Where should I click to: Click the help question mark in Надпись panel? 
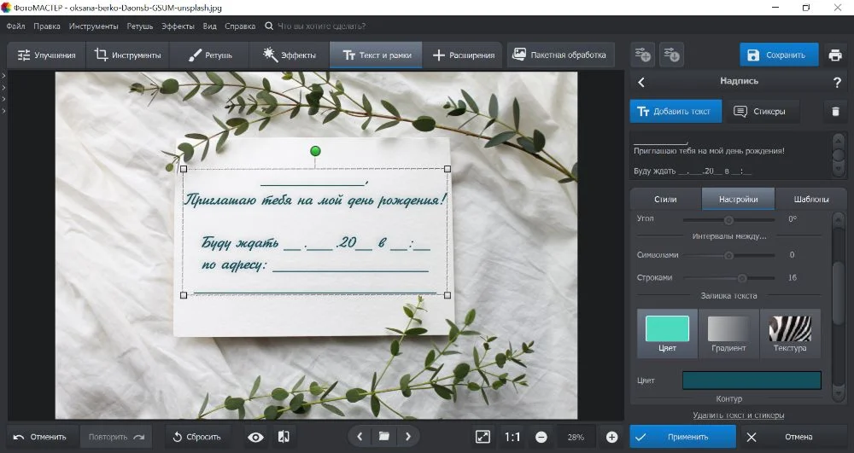pos(837,82)
